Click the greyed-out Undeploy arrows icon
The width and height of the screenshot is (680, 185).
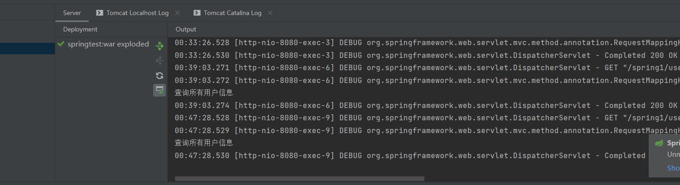coord(159,61)
